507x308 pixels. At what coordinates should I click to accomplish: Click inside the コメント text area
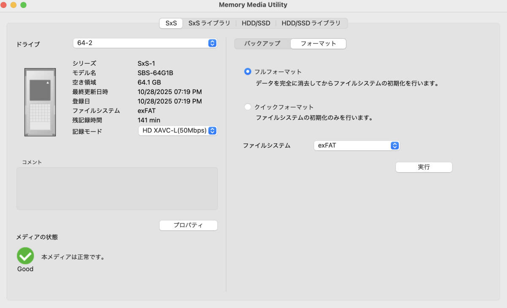click(x=117, y=188)
